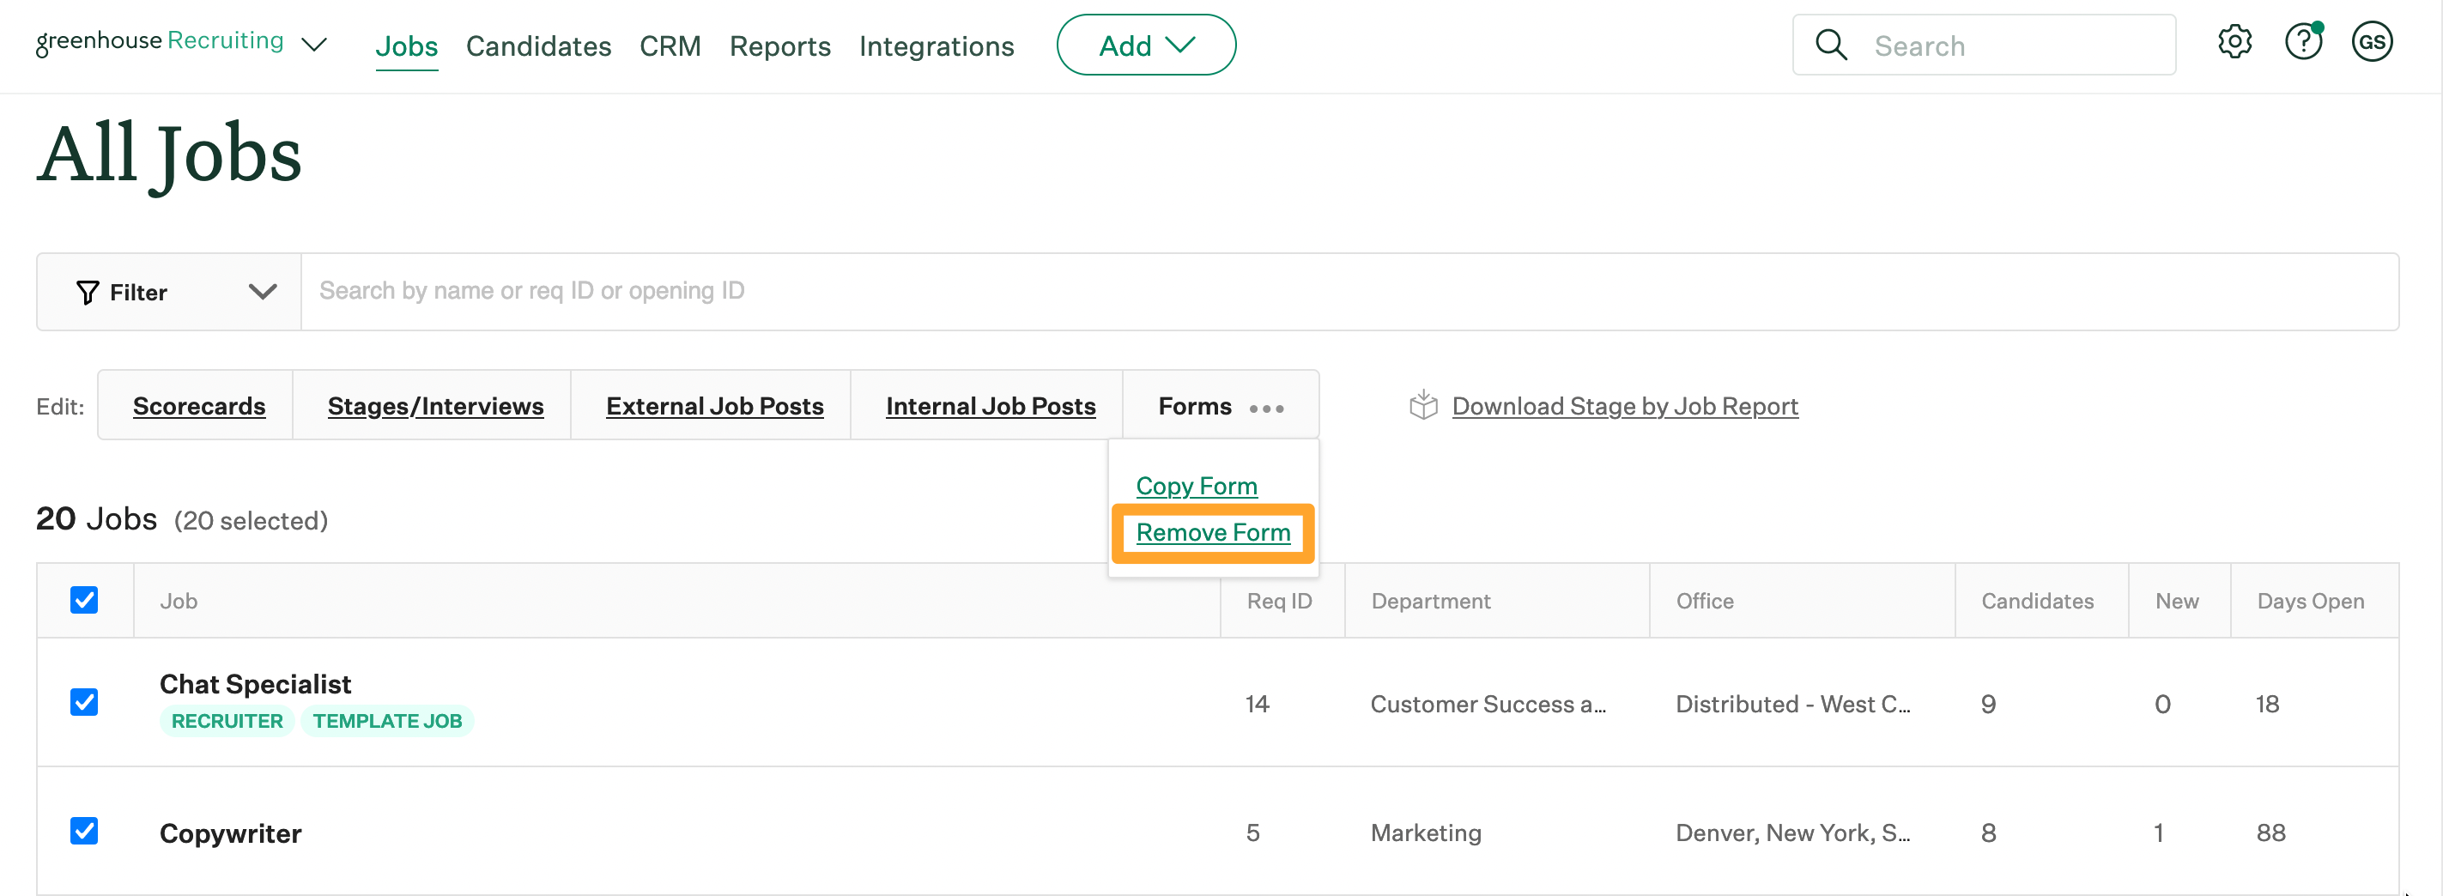Open Stages/Interviews bulk edit option
Image resolution: width=2443 pixels, height=896 pixels.
click(435, 406)
